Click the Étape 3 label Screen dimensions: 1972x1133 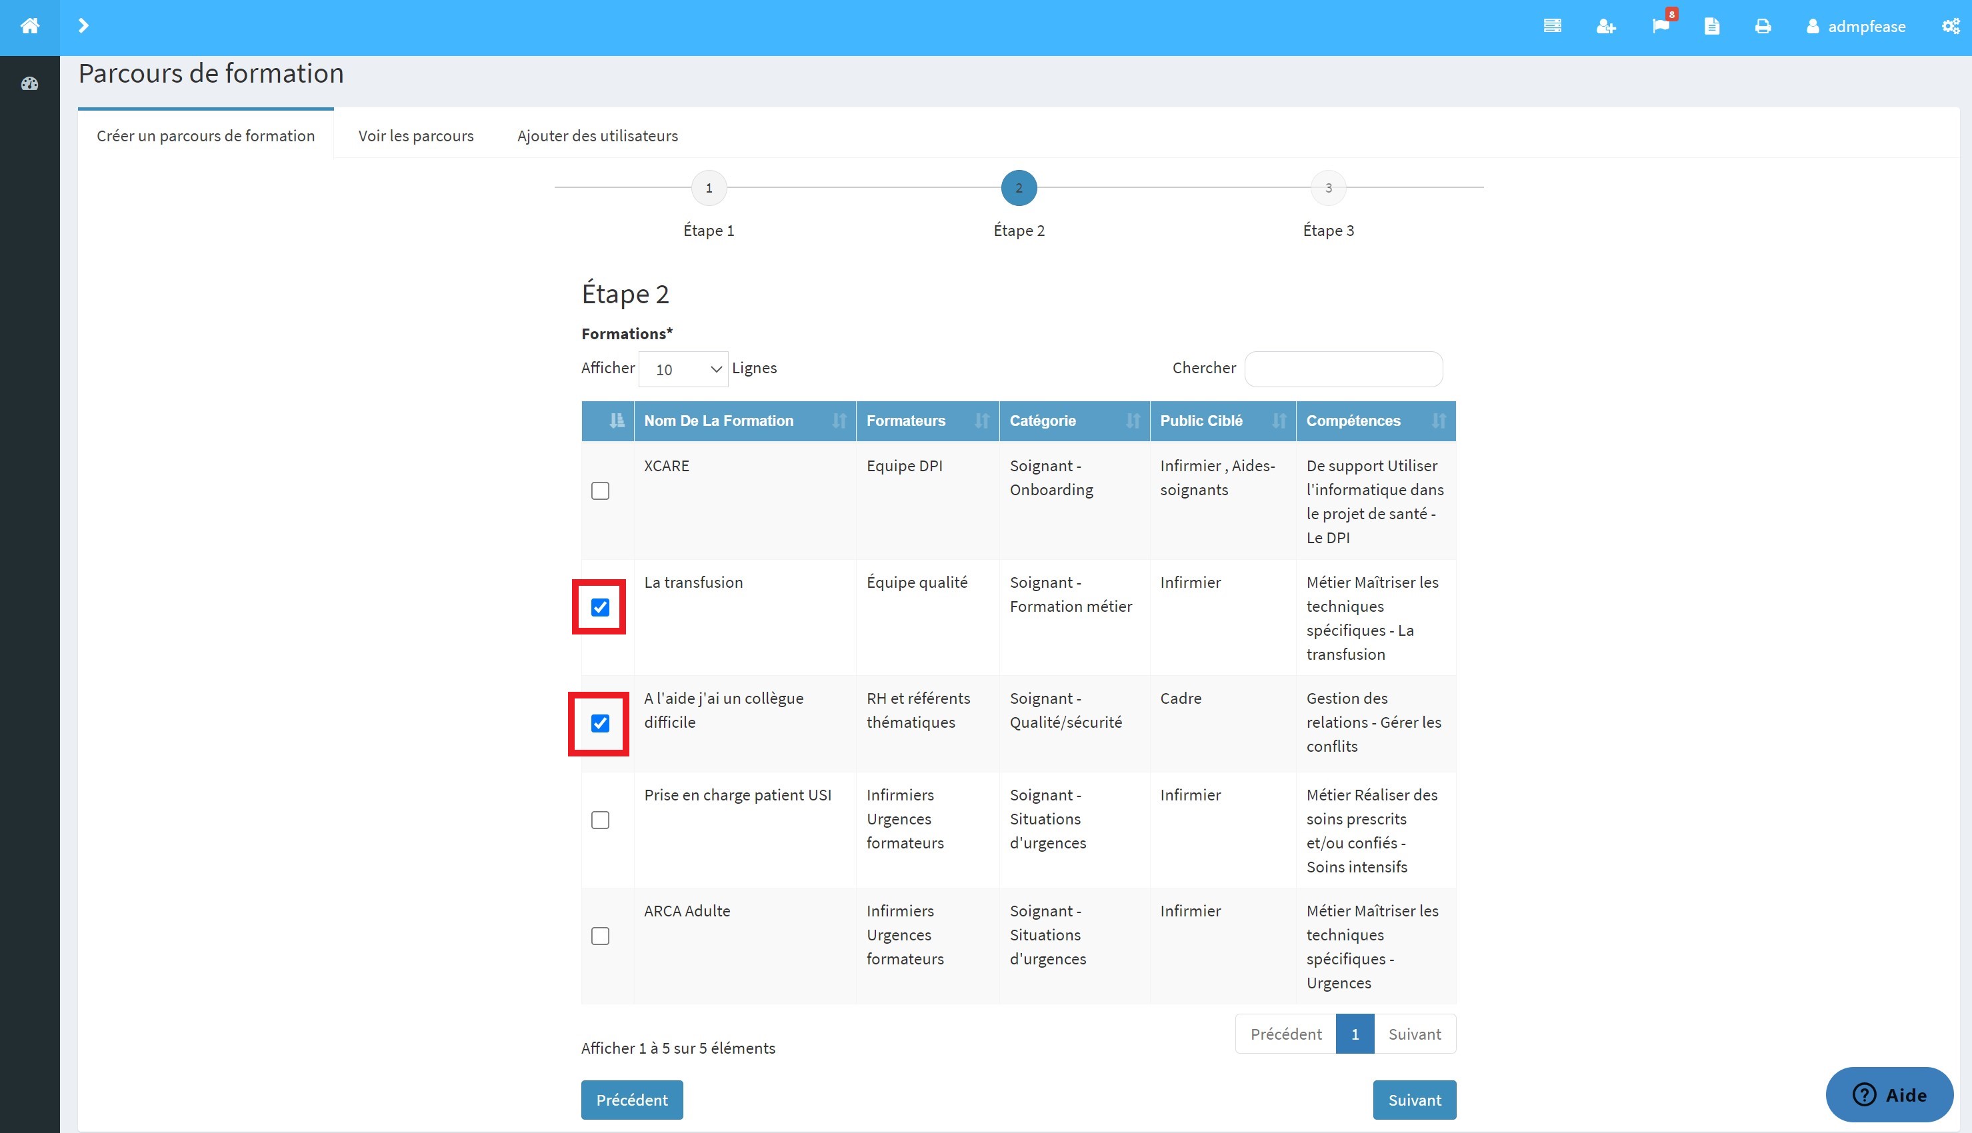(x=1329, y=231)
